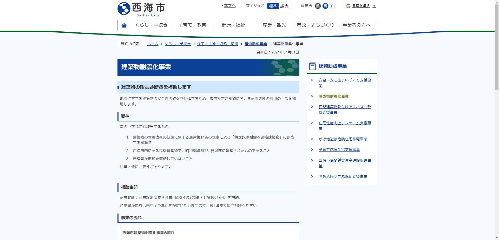Click the chevron beside 老朽危険空き家除却支援事業
This screenshot has height=240, width=499.
(312, 176)
